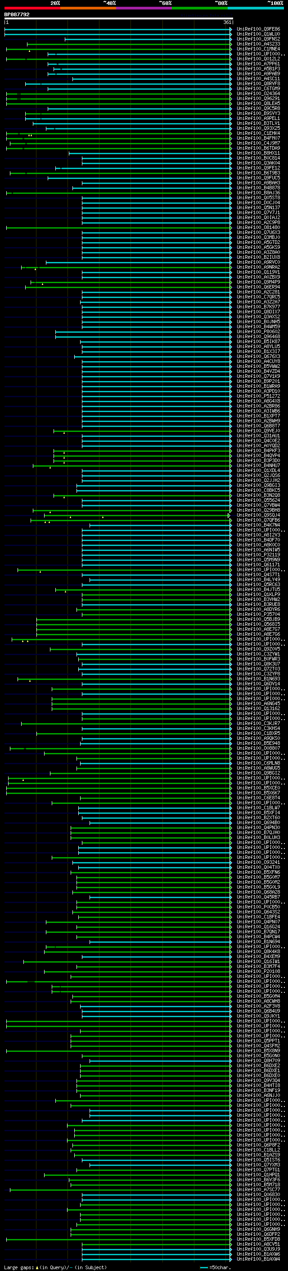Click the red 20% identity color segment
The image size is (288, 1271).
tap(32, 8)
